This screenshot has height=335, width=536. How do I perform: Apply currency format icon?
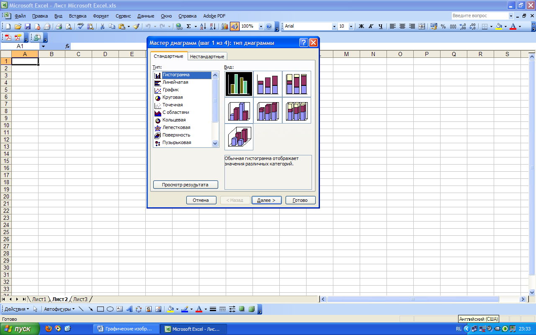click(x=433, y=26)
